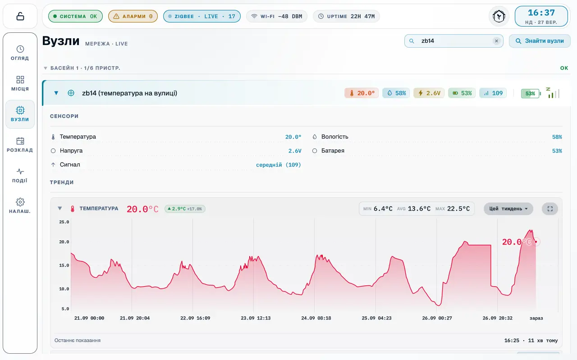This screenshot has width=577, height=360.
Task: Click the Wi-Fi -48 dBm indicator
Action: [x=277, y=16]
